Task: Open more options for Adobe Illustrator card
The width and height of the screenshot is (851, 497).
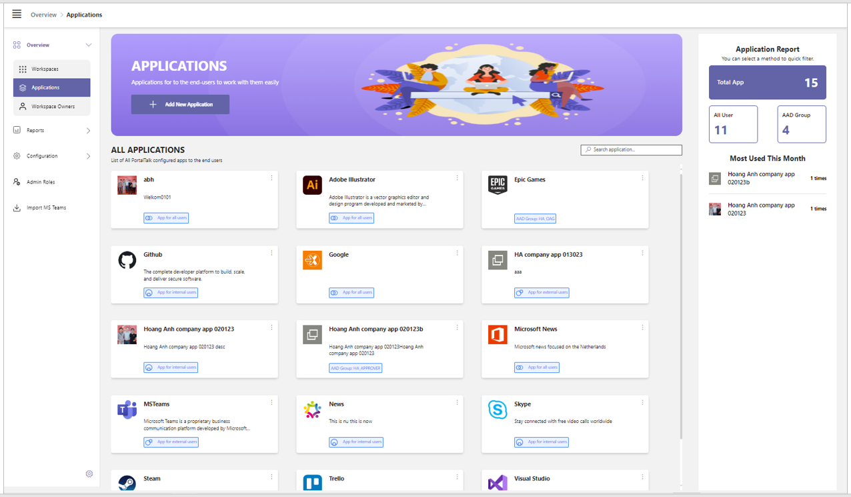Action: tap(457, 178)
